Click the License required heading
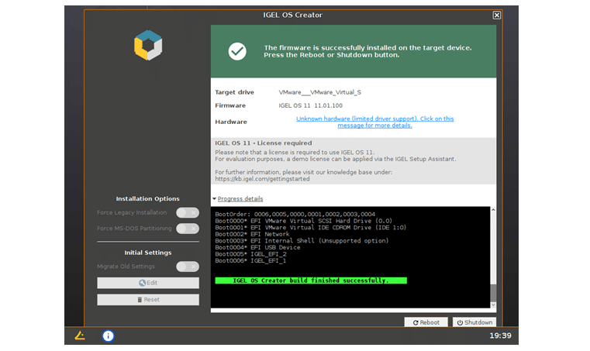 click(264, 143)
